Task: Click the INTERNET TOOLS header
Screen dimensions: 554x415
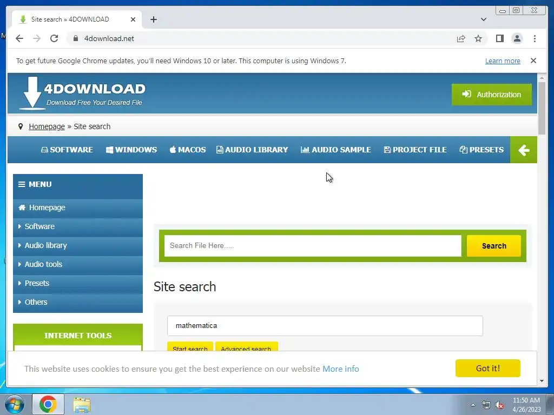Action: coord(78,335)
